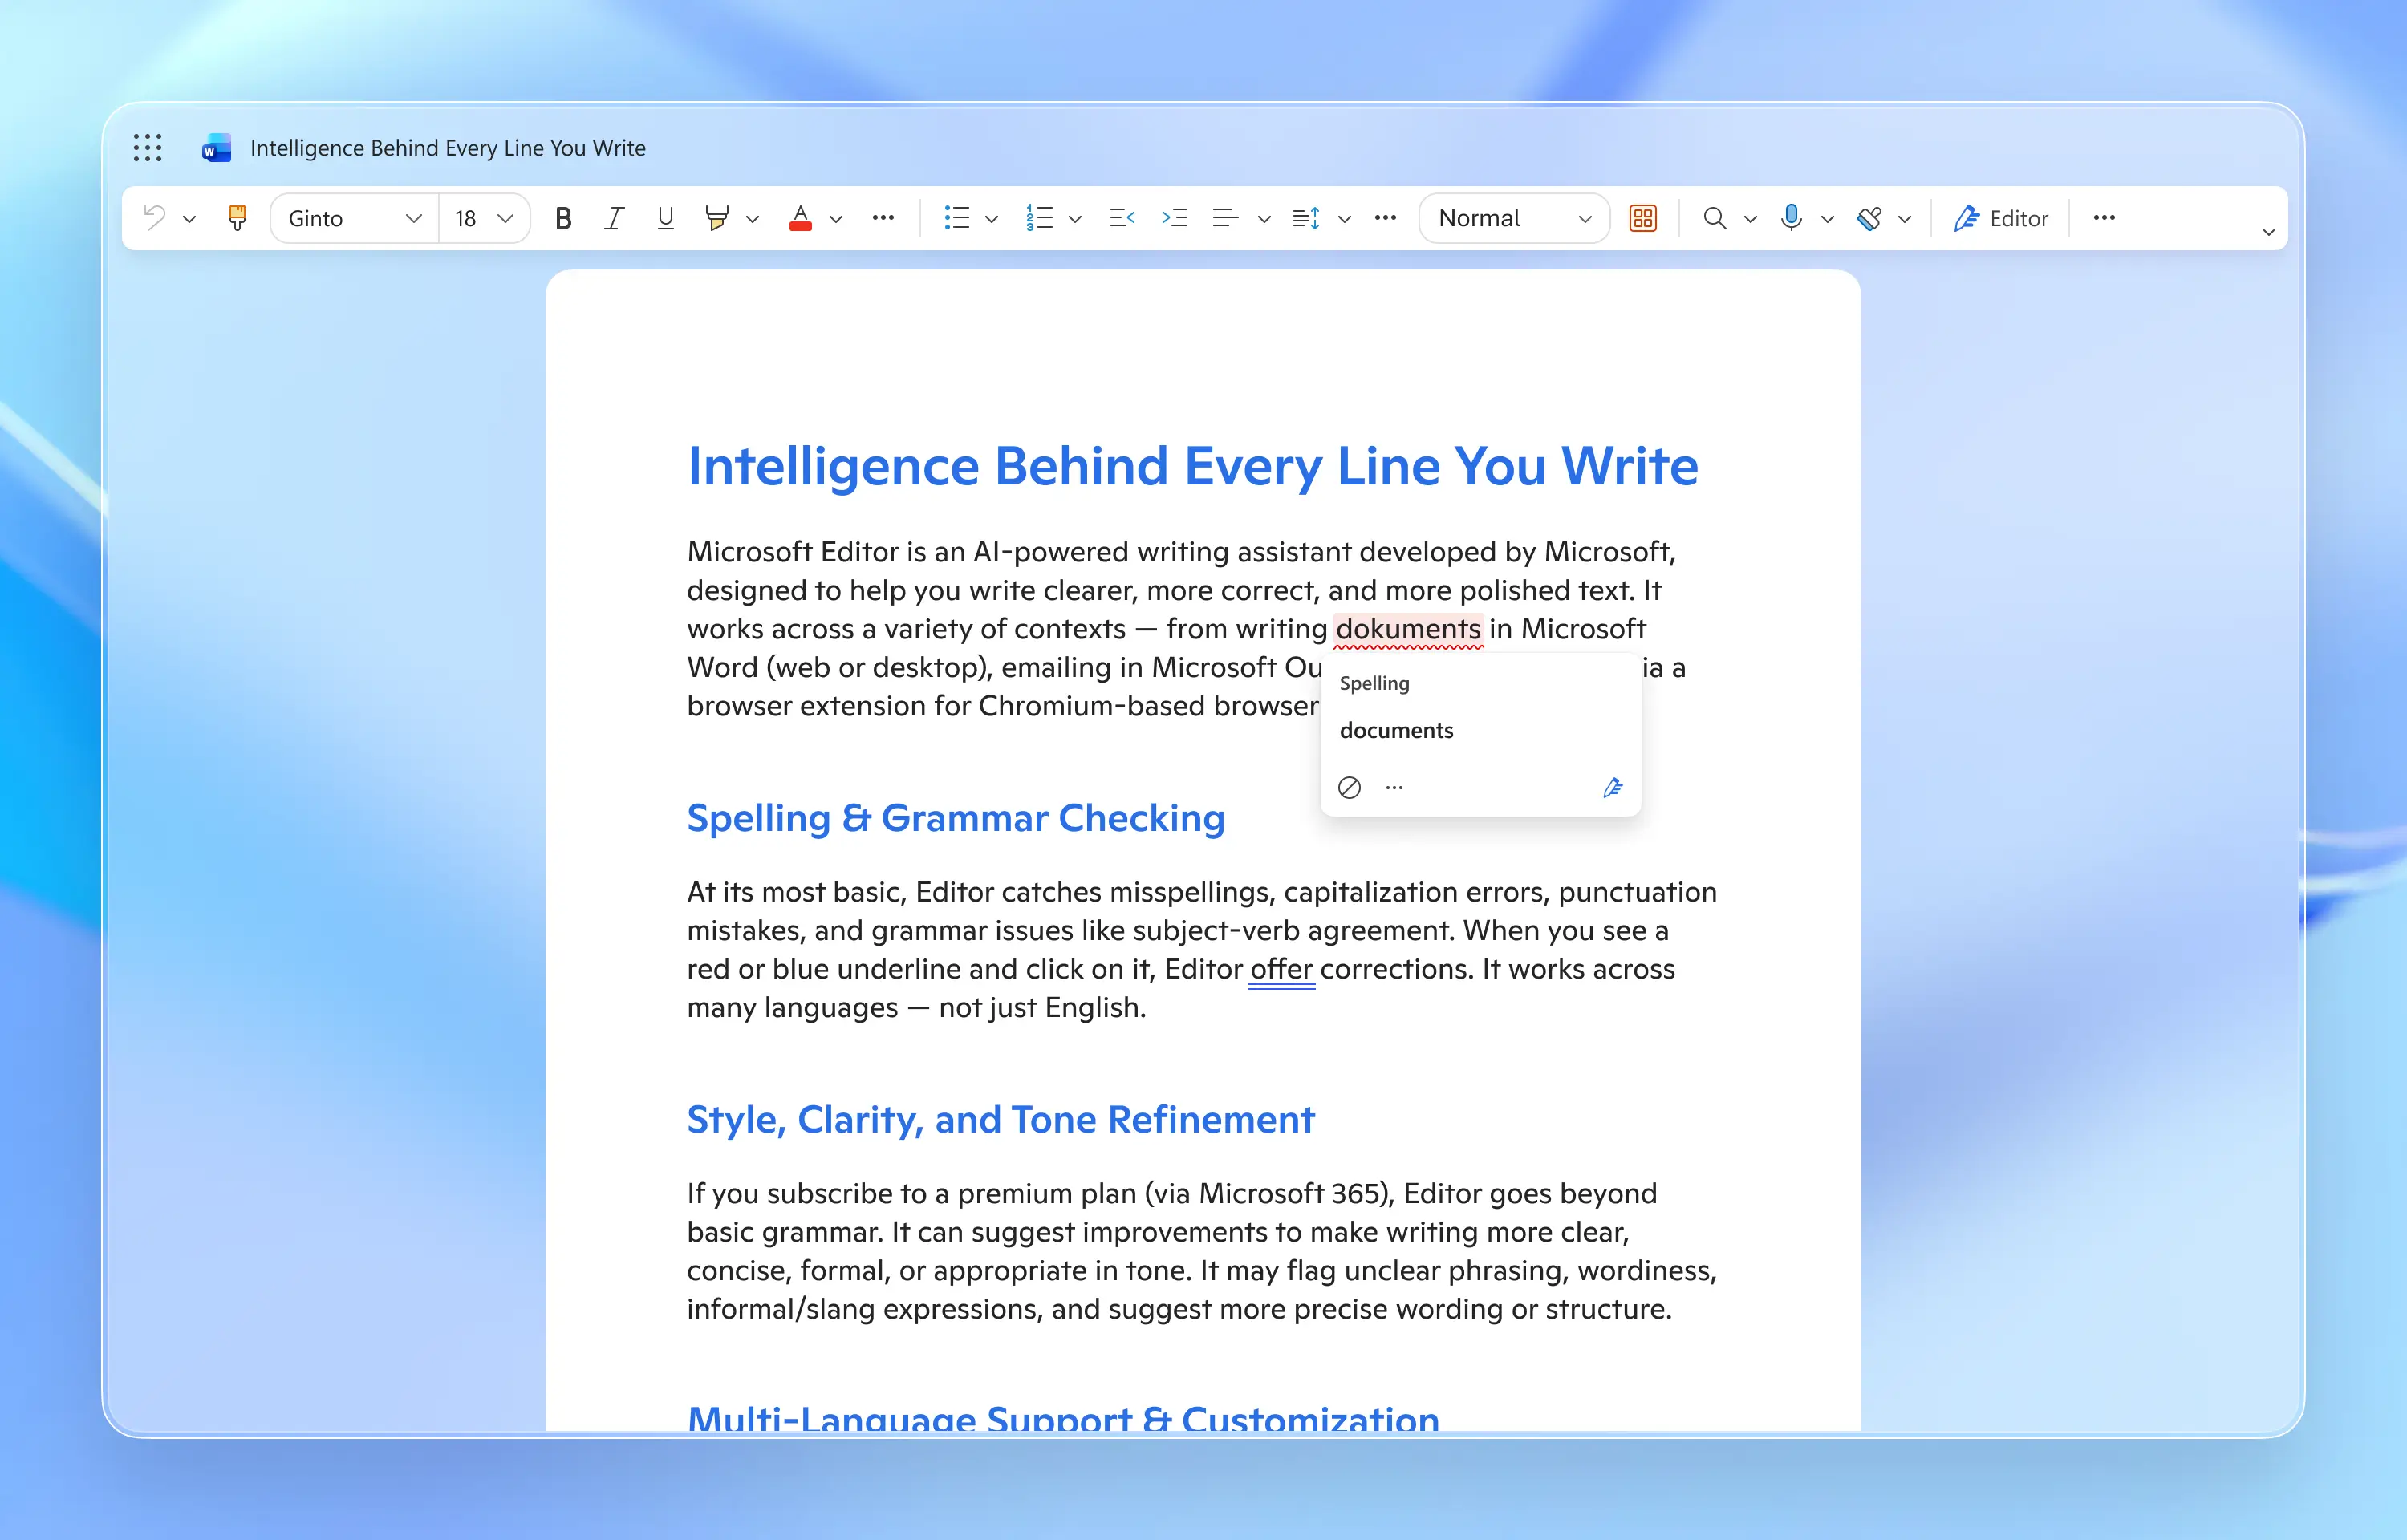This screenshot has height=1540, width=2407.
Task: Open the Find magnifier icon
Action: (1714, 218)
